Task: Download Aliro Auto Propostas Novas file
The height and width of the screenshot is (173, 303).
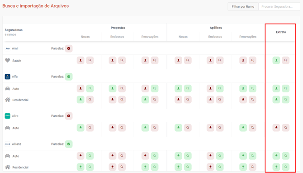Action: (80, 128)
